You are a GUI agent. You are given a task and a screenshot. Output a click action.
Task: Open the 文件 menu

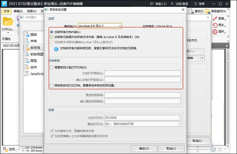coord(7,11)
